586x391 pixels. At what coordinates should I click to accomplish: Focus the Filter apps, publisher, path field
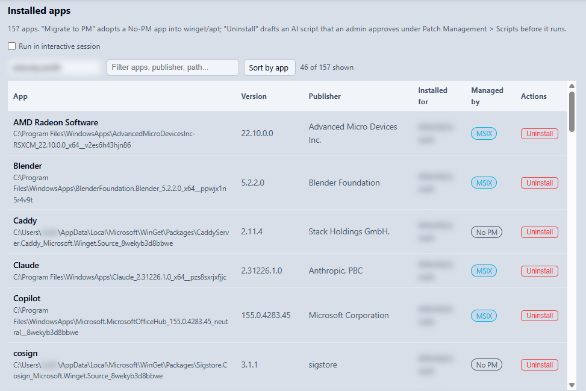tap(173, 67)
